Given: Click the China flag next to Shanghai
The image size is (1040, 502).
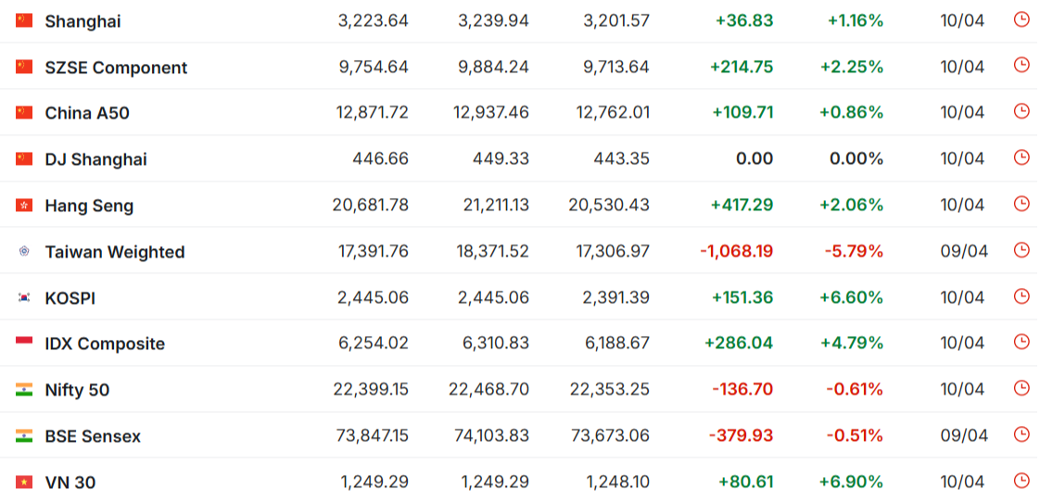Looking at the screenshot, I should [x=24, y=20].
